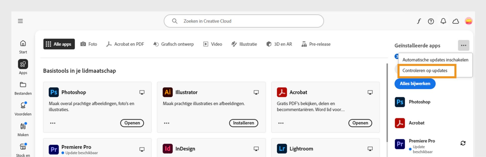Select 'Automatische updates inschakelen' menu option
Image resolution: width=486 pixels, height=157 pixels.
tap(435, 60)
